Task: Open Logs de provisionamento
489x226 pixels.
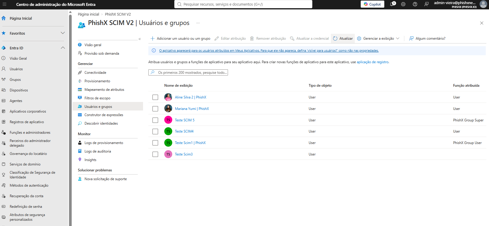Action: 104,143
